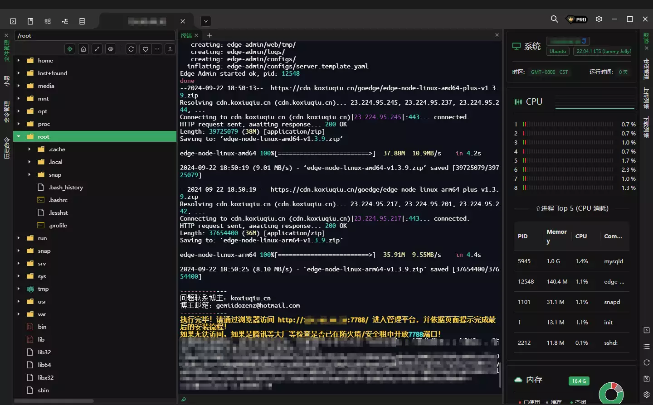Click the heart favorites icon in file toolbar
The image size is (653, 405).
(x=145, y=49)
